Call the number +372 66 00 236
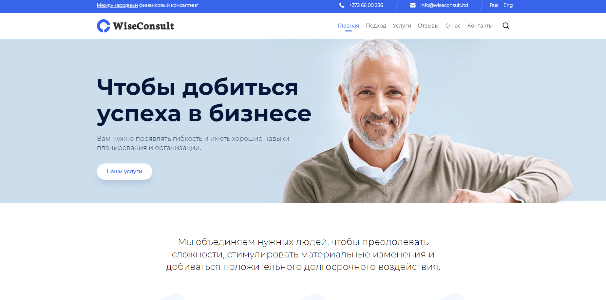 (366, 5)
